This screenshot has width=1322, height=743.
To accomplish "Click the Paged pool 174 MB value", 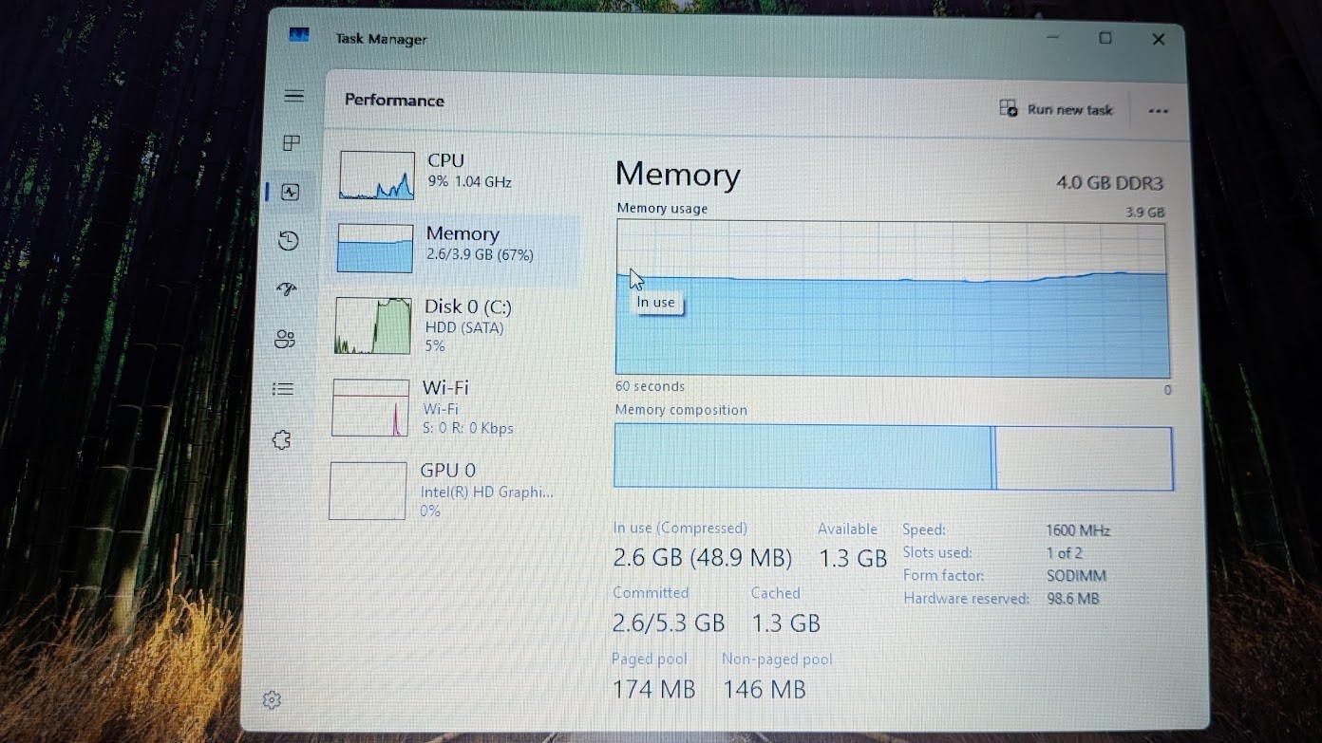I will [653, 689].
